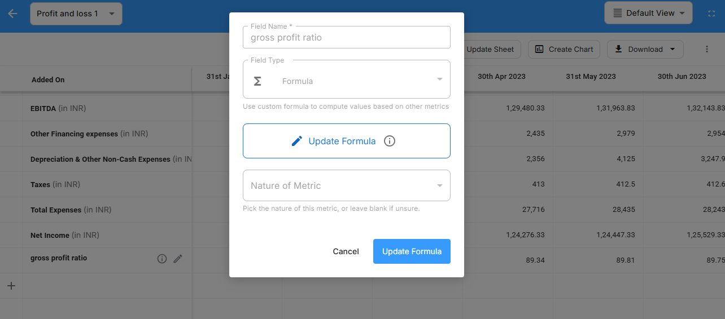
Task: Click info icon beside gross profit ratio row
Action: tap(162, 259)
